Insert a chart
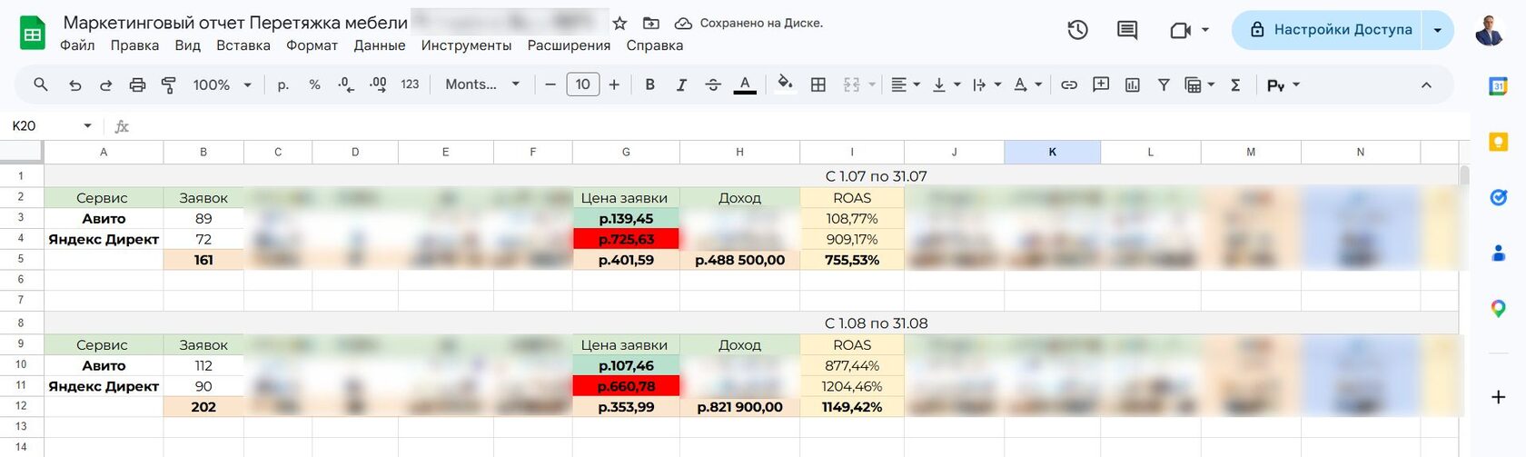 [1133, 84]
